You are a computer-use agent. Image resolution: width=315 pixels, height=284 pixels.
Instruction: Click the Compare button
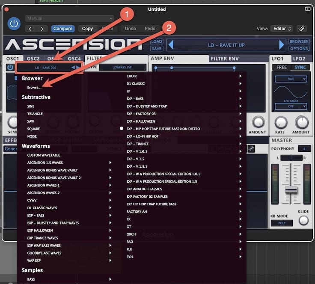63,29
